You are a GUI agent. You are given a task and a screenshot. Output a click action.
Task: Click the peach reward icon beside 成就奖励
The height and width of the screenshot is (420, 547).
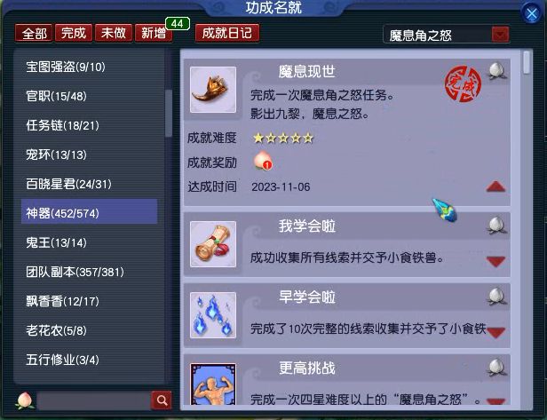263,161
